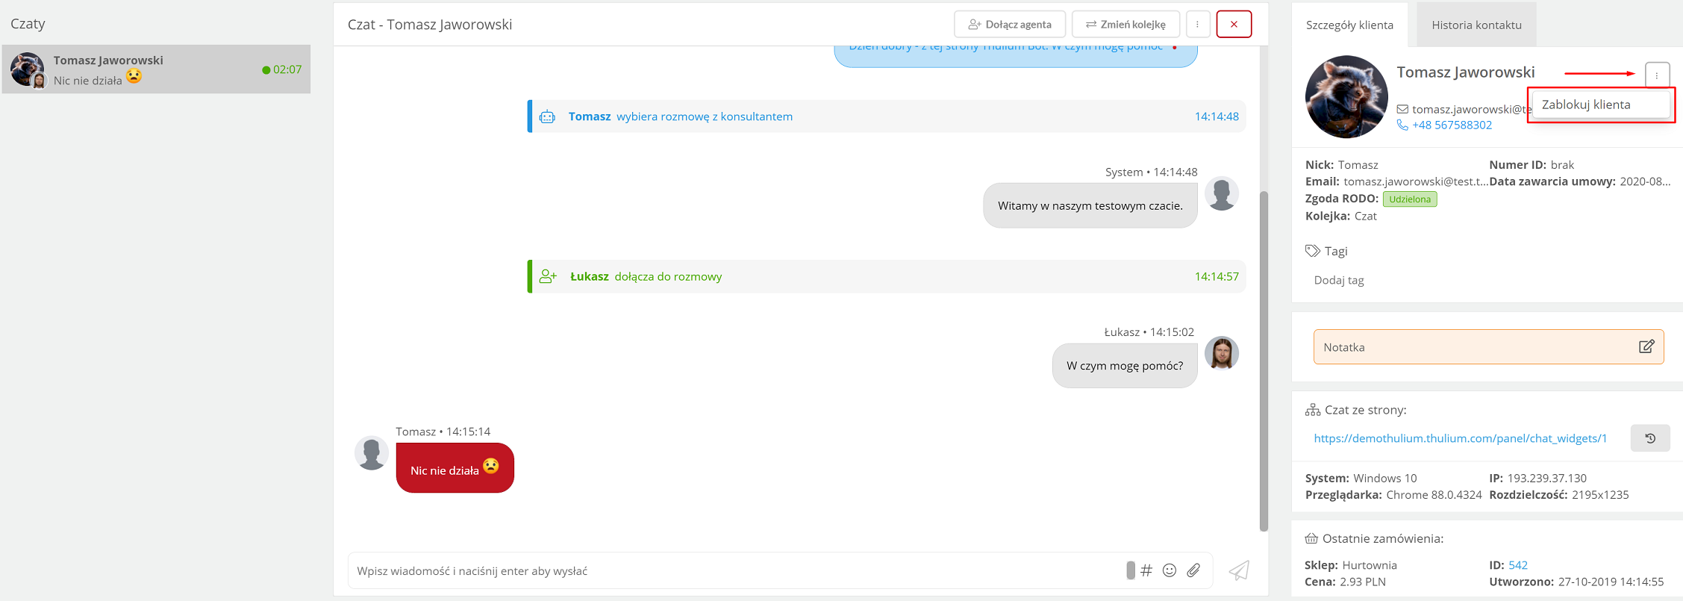Click the 'Hurtownia' shop value

(x=1370, y=565)
